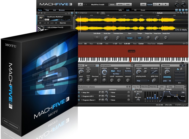
Task: Open the Event tab
Action: tap(143, 10)
